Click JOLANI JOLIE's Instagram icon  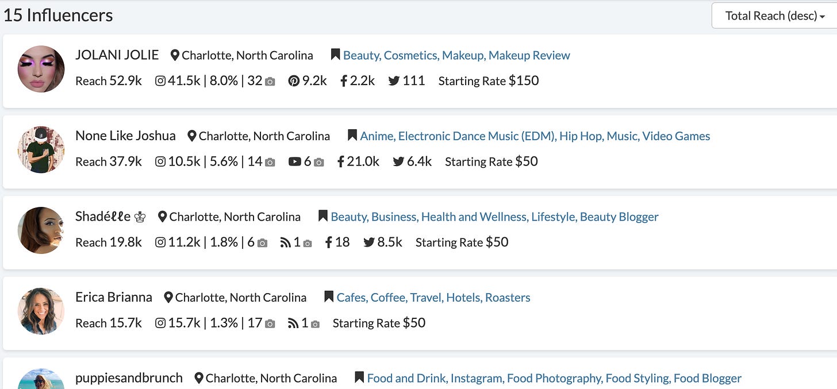click(x=160, y=81)
